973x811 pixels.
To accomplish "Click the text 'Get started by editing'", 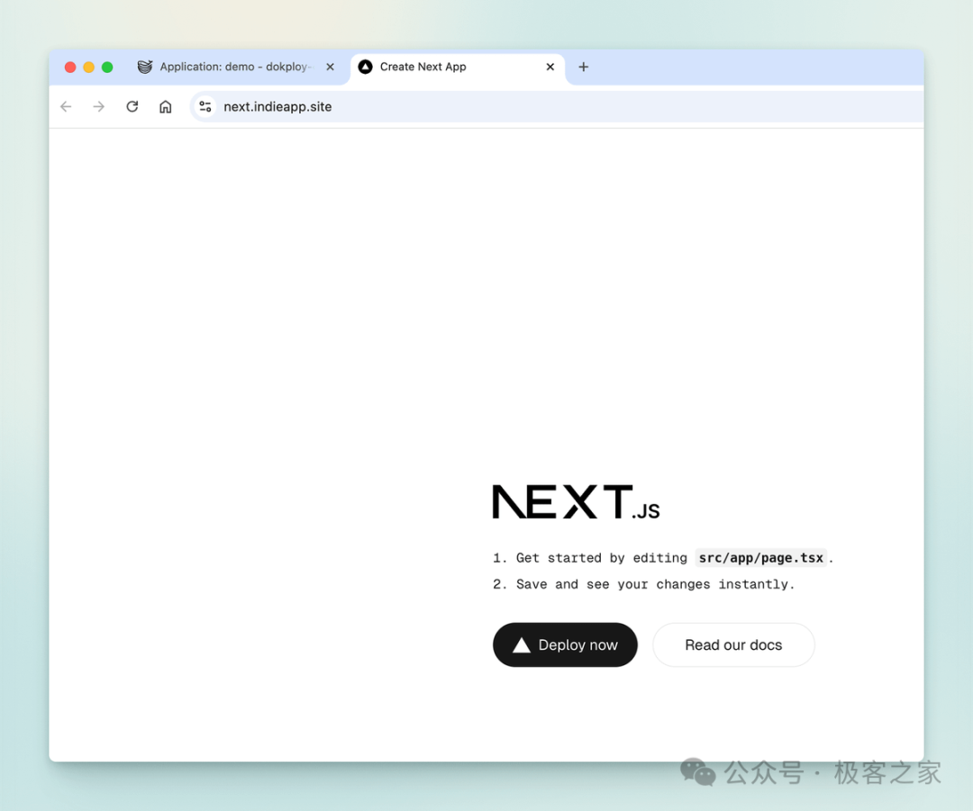I will pyautogui.click(x=601, y=558).
